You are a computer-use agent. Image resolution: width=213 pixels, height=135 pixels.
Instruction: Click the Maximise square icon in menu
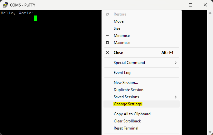(107, 43)
